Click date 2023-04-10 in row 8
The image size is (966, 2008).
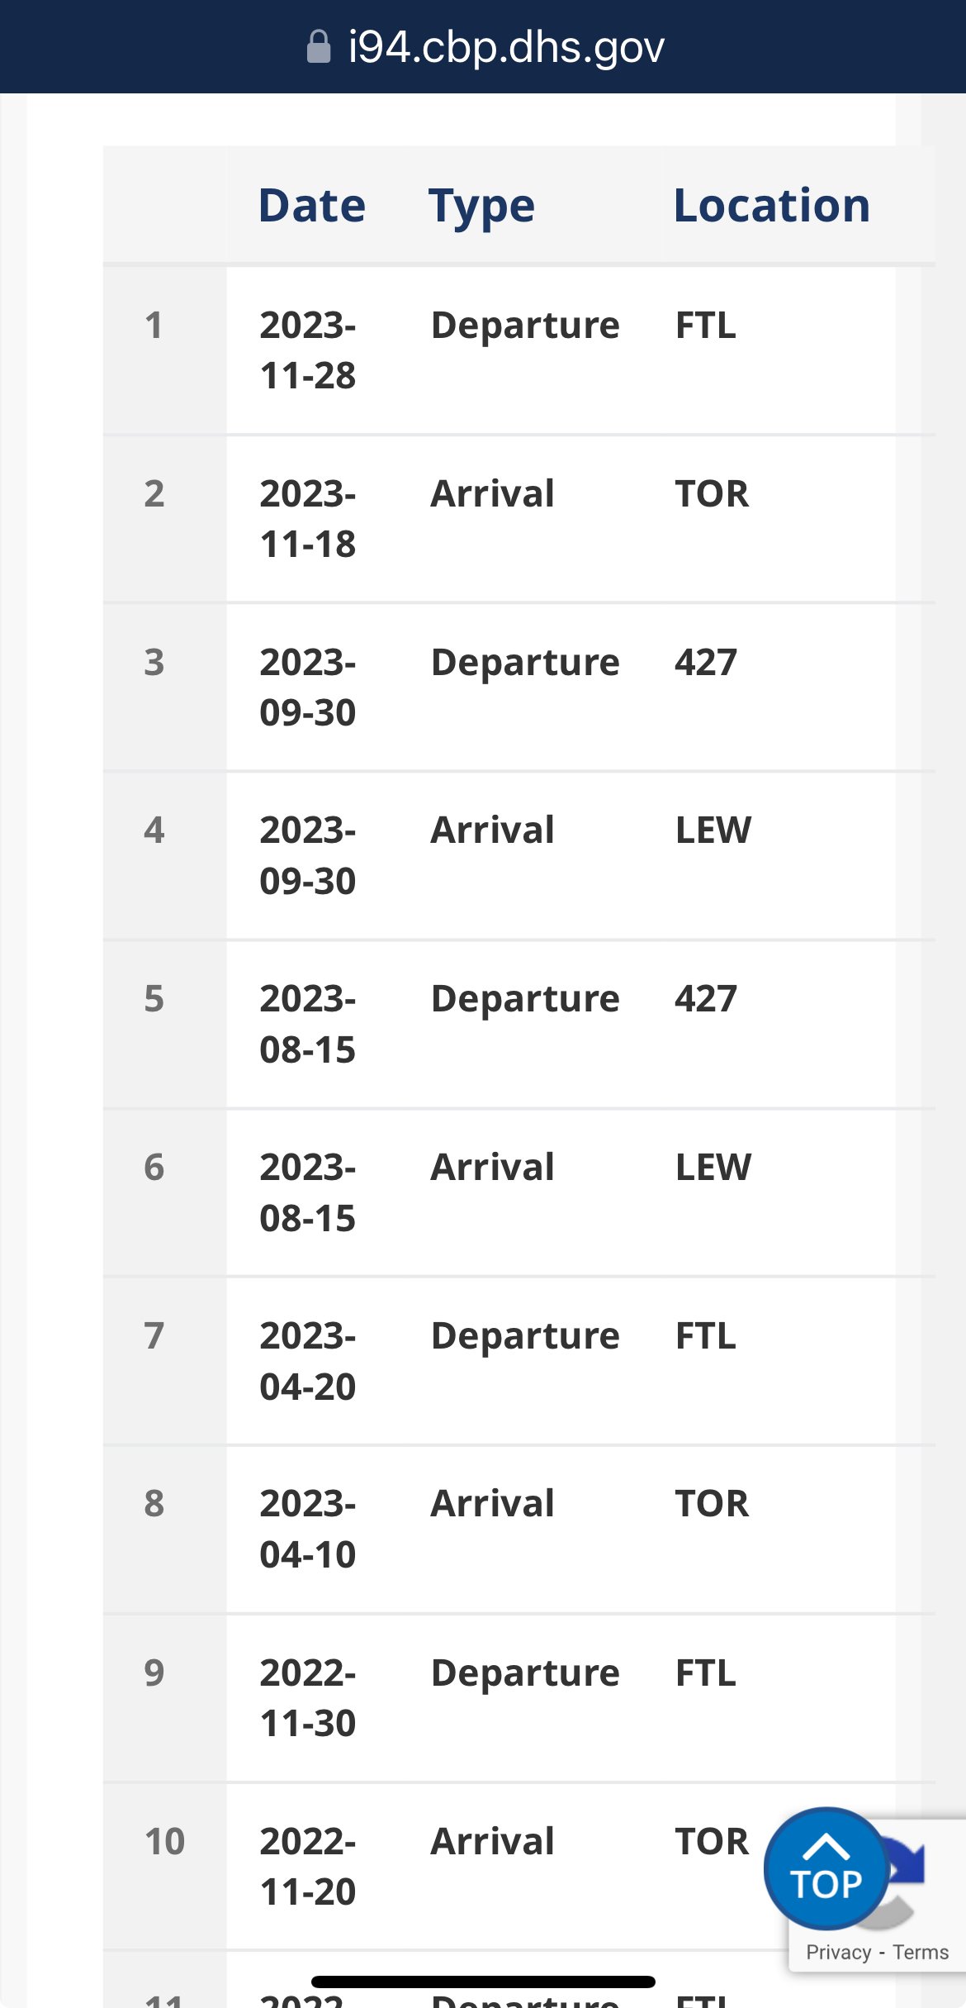click(x=308, y=1529)
